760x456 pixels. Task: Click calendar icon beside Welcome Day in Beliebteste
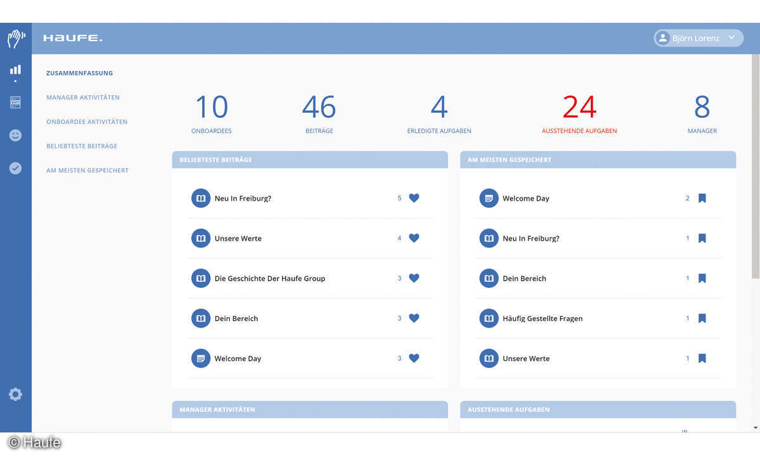[x=201, y=358]
